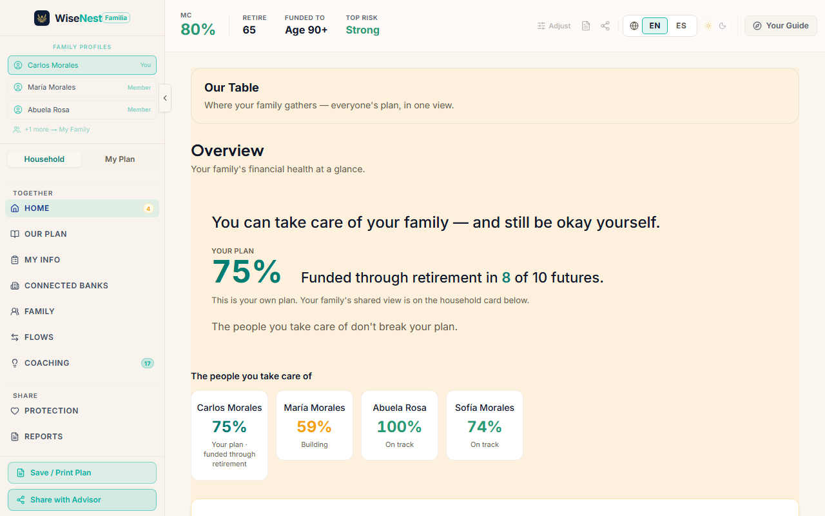Click the 17 badge next to Coaching
Image resolution: width=825 pixels, height=516 pixels.
pyautogui.click(x=148, y=363)
